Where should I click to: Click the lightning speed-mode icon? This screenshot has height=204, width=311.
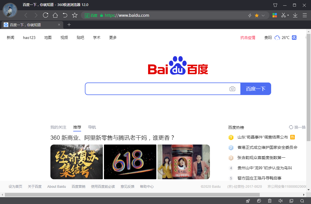point(249,15)
